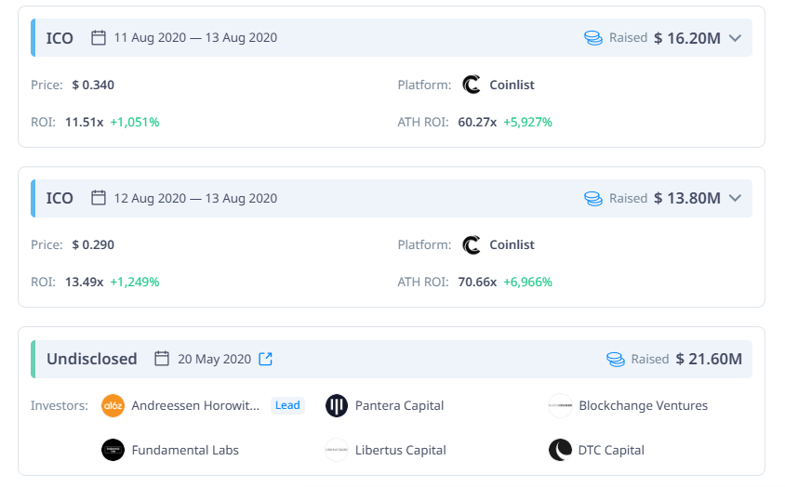Expand the $ 13.80M ICO round chevron

coord(735,198)
